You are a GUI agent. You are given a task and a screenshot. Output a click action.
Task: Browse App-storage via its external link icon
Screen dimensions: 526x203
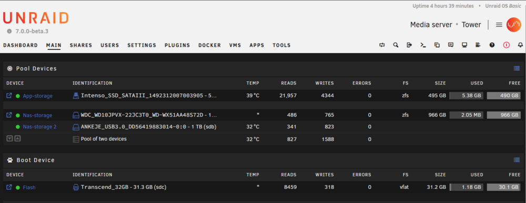pos(9,95)
